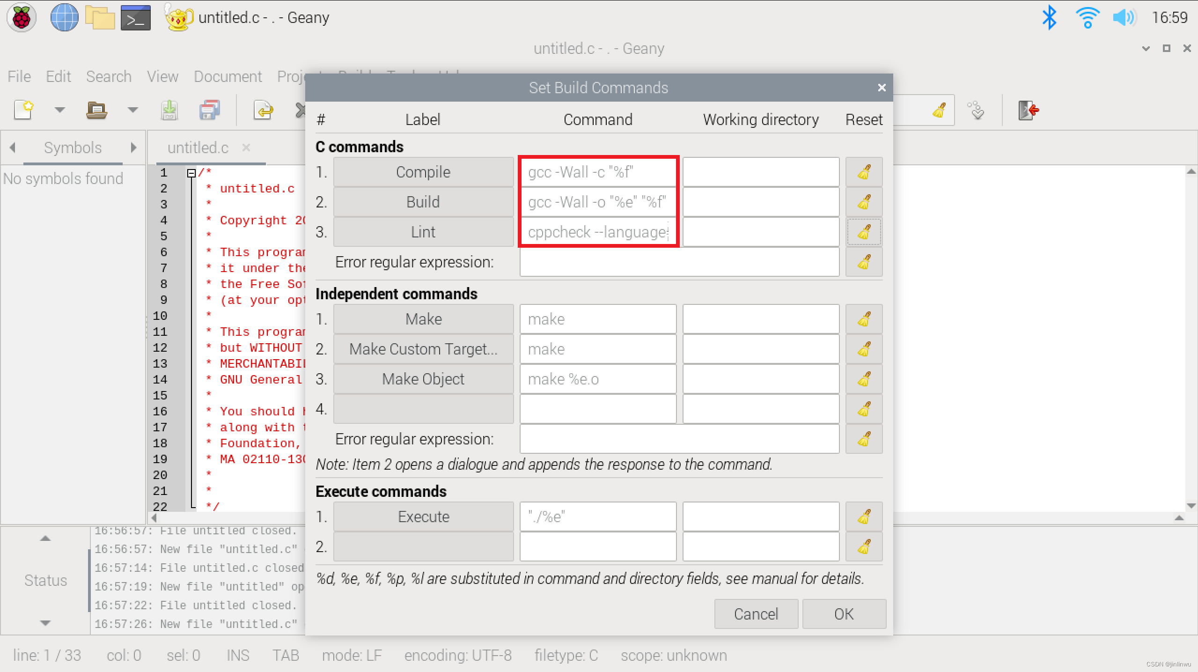Launch the terminal from the taskbar
Image resolution: width=1198 pixels, height=672 pixels.
pyautogui.click(x=136, y=18)
